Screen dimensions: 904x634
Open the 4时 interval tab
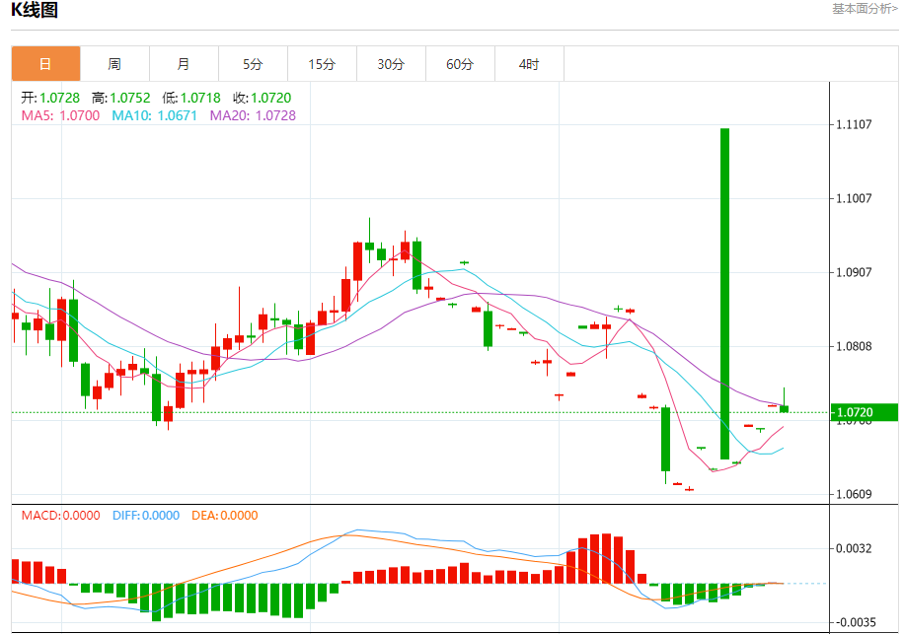pyautogui.click(x=529, y=64)
